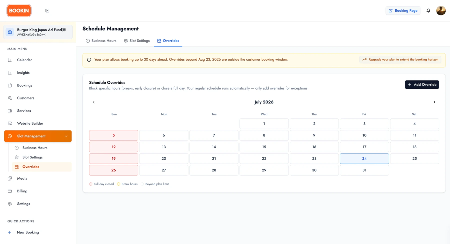Screen dimensions: 450x244
Task: Select closed Sunday July 5
Action: coord(113,135)
